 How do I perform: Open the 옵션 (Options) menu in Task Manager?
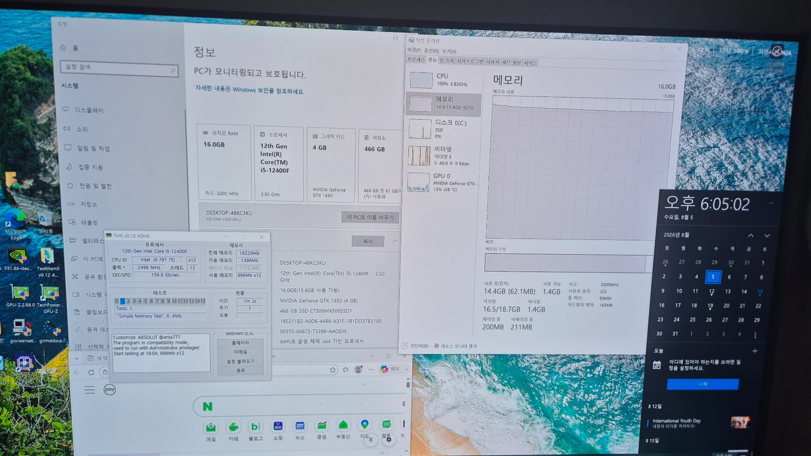[430, 50]
